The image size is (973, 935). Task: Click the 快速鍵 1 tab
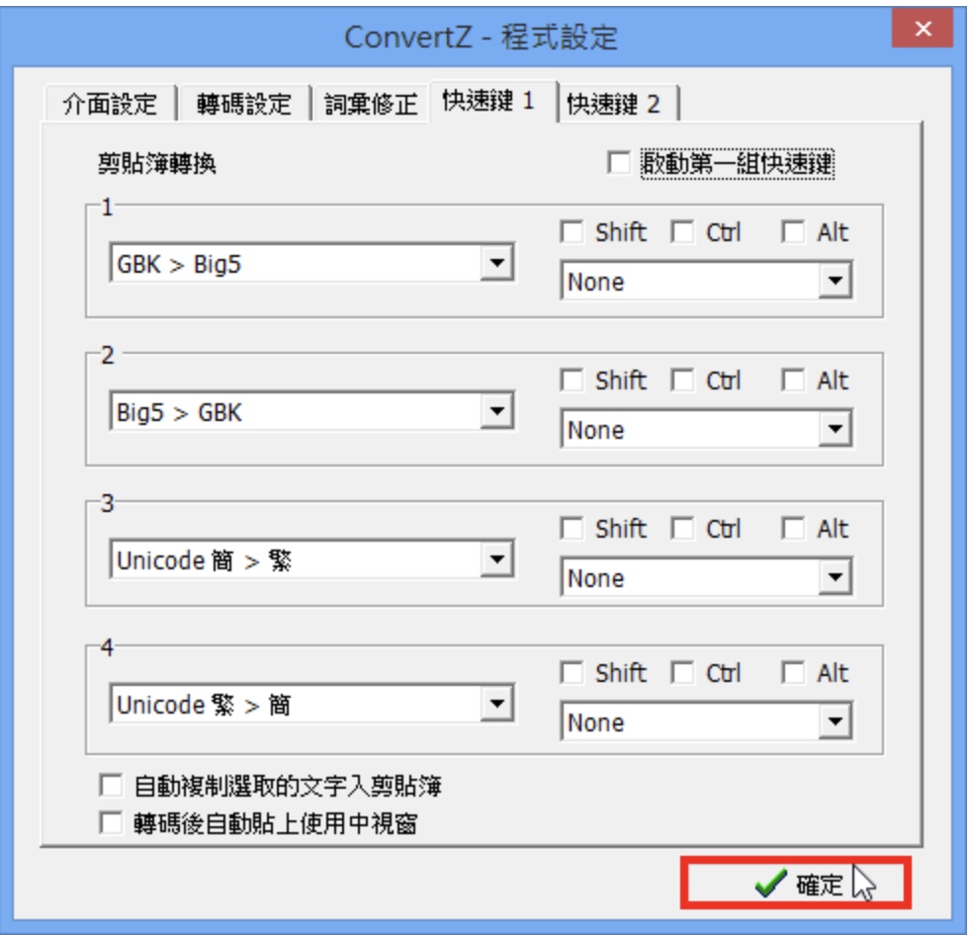pos(492,101)
